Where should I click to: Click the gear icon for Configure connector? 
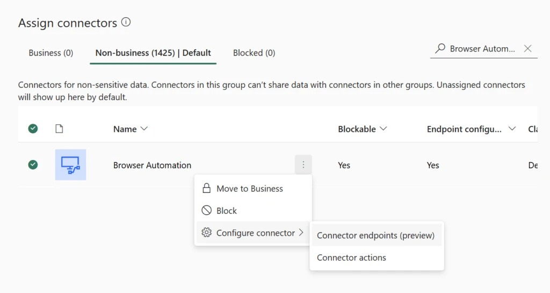pos(206,233)
